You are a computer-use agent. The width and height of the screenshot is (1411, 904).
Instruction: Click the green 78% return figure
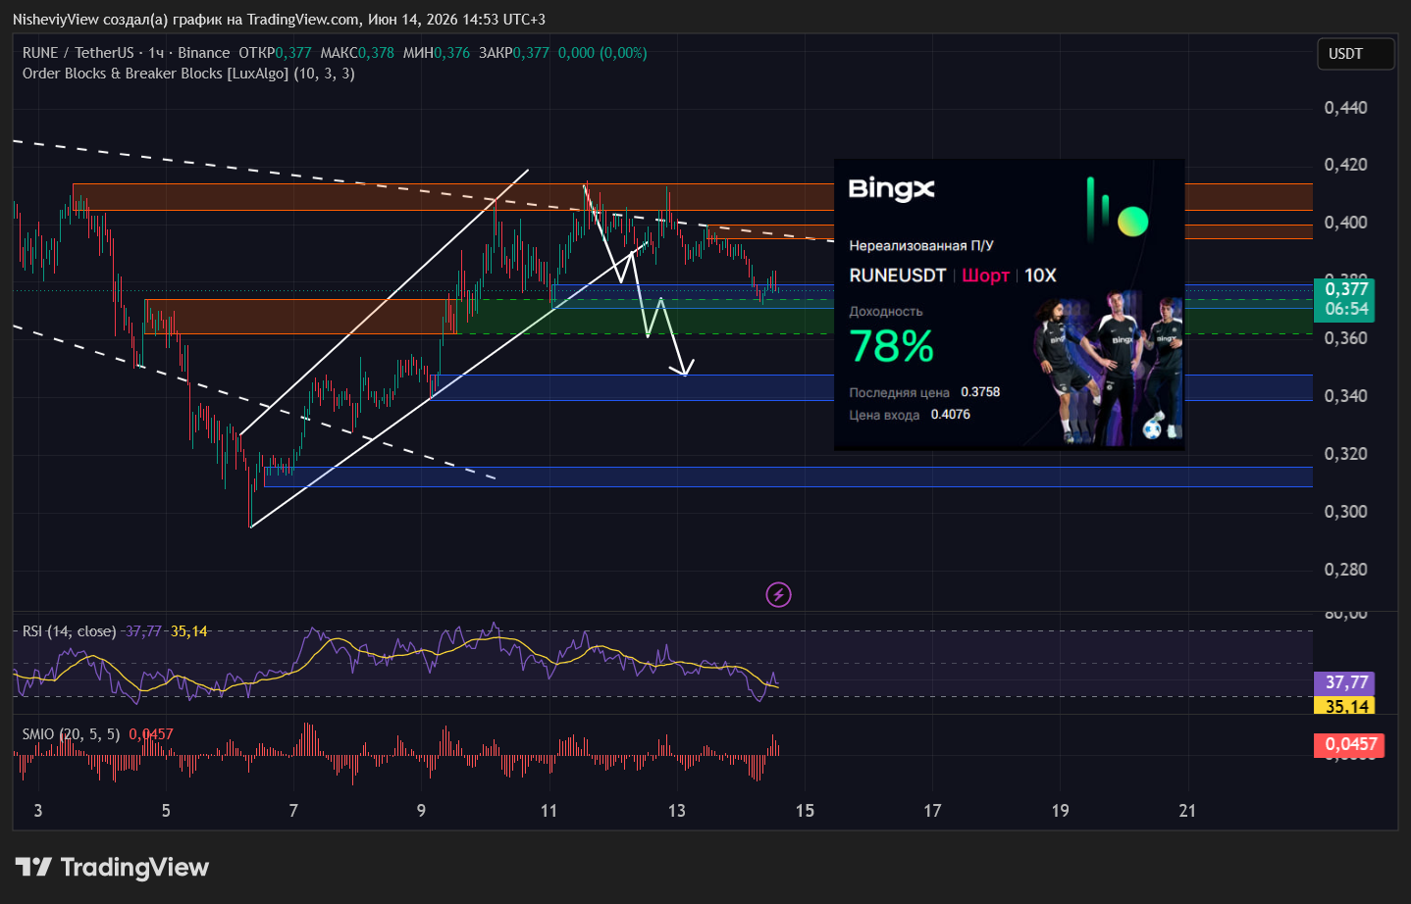pyautogui.click(x=891, y=346)
